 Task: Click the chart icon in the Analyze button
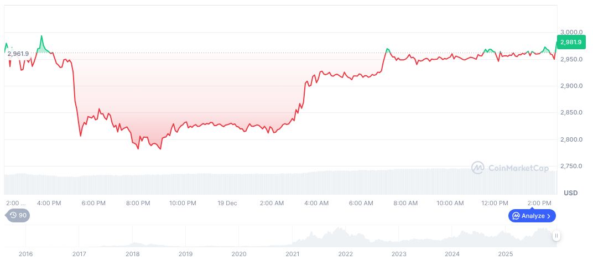point(516,216)
